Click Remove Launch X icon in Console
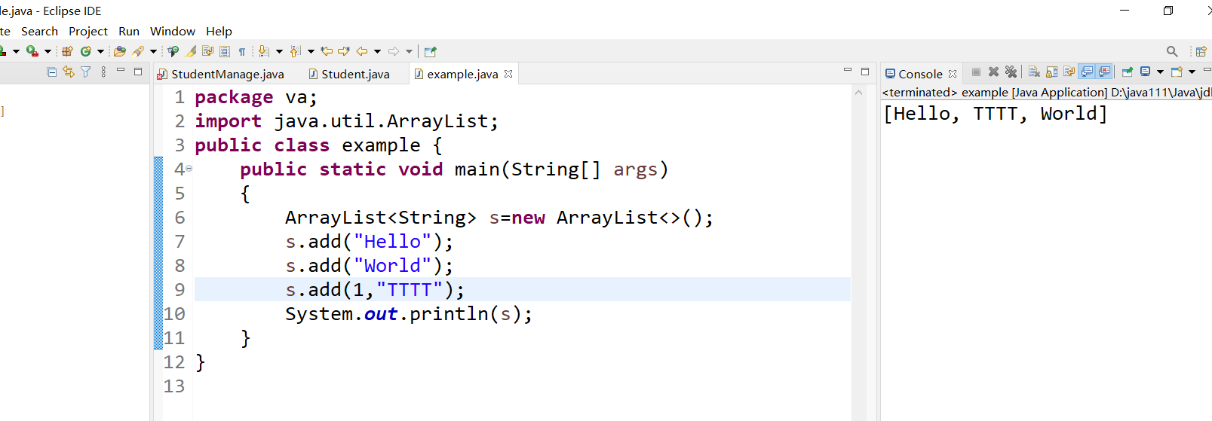Screen dimensions: 1212x421 coord(993,72)
